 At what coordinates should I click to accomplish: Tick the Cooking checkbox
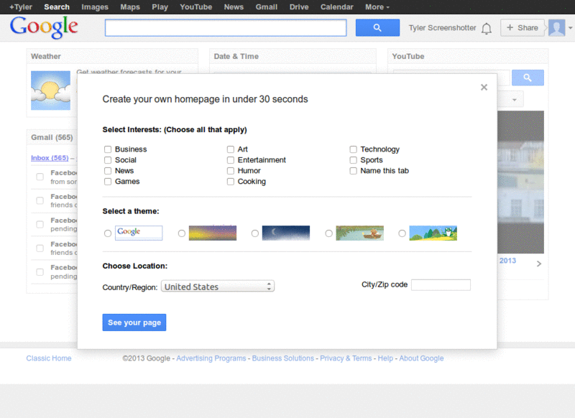coord(230,181)
